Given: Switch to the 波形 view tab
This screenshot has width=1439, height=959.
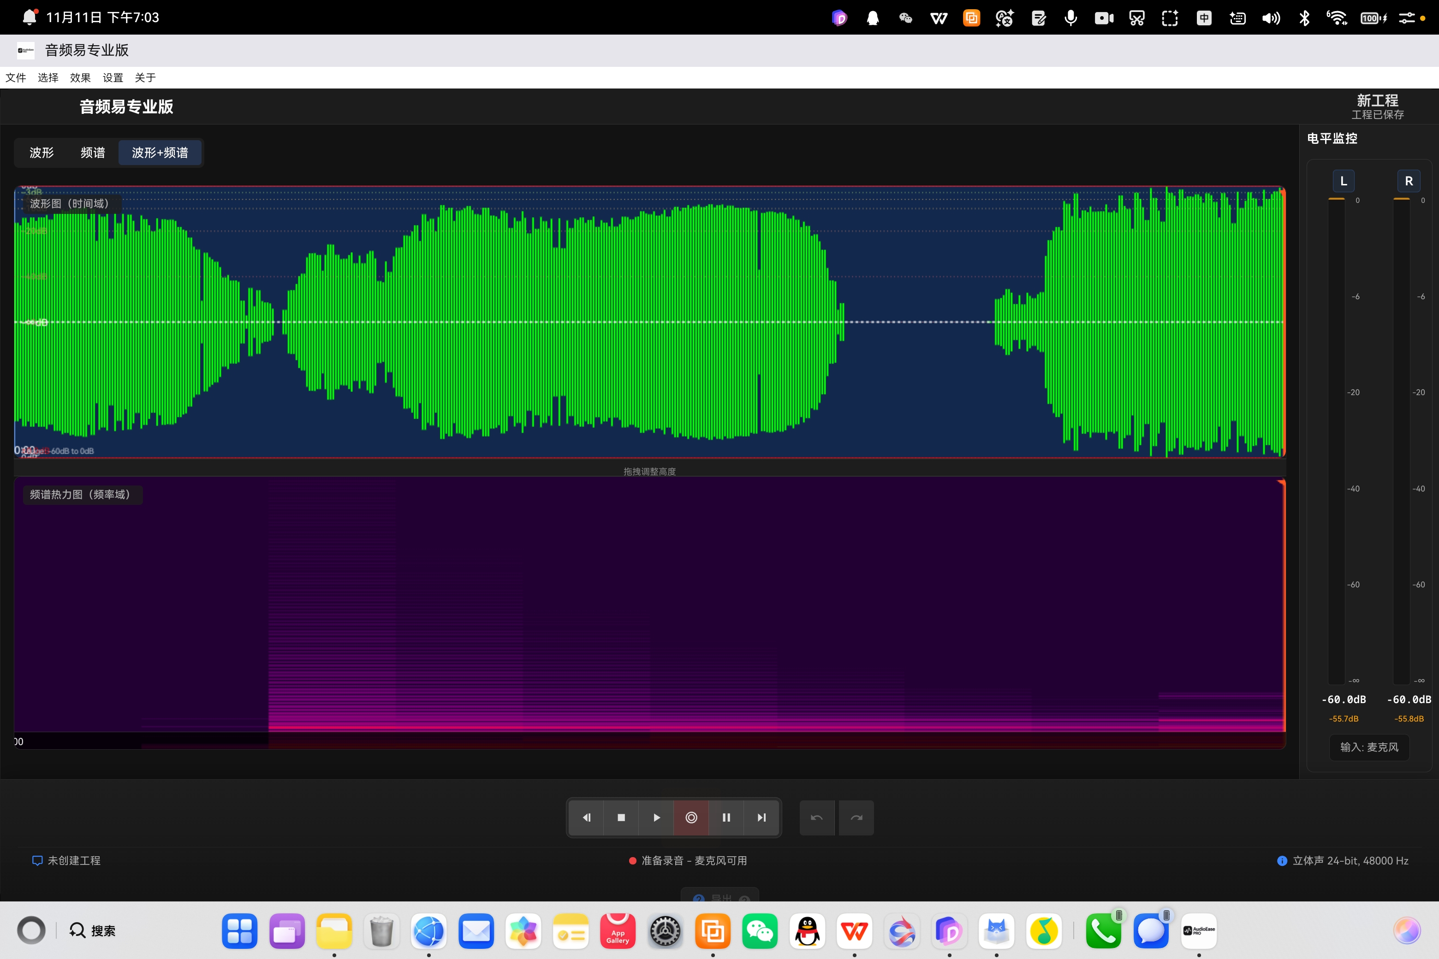Looking at the screenshot, I should point(42,152).
